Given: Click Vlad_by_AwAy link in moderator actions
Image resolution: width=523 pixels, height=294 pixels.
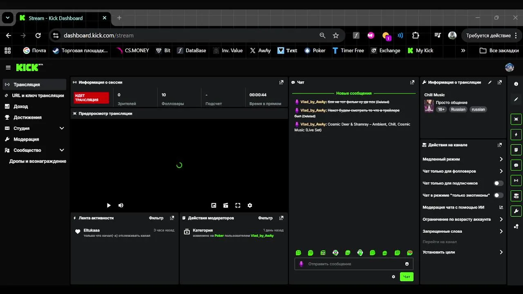Looking at the screenshot, I should pyautogui.click(x=262, y=236).
